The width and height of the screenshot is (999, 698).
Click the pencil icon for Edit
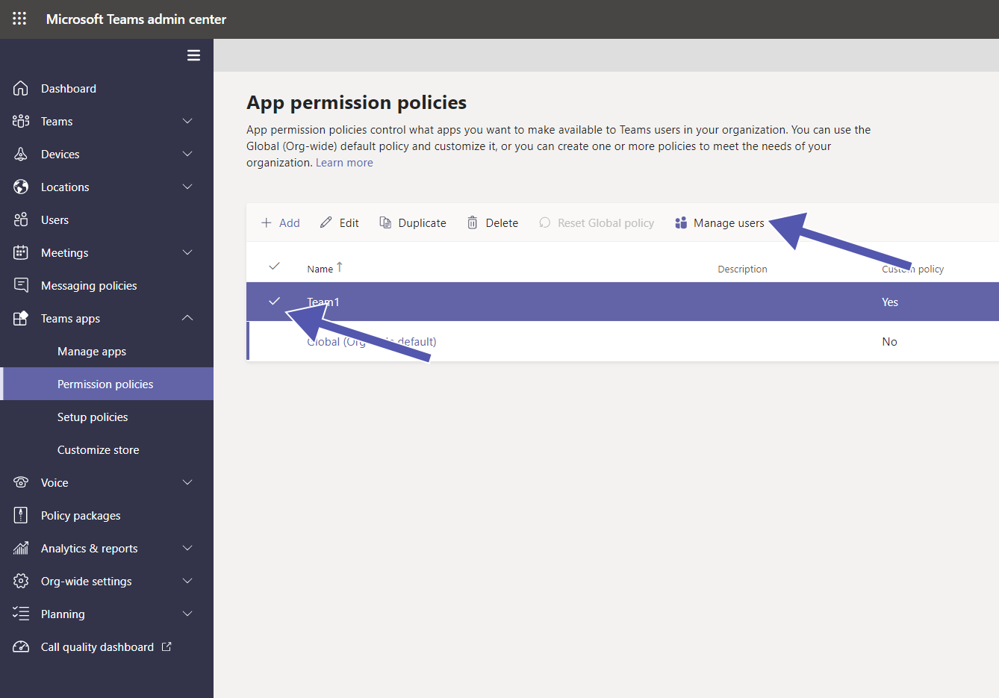point(326,222)
